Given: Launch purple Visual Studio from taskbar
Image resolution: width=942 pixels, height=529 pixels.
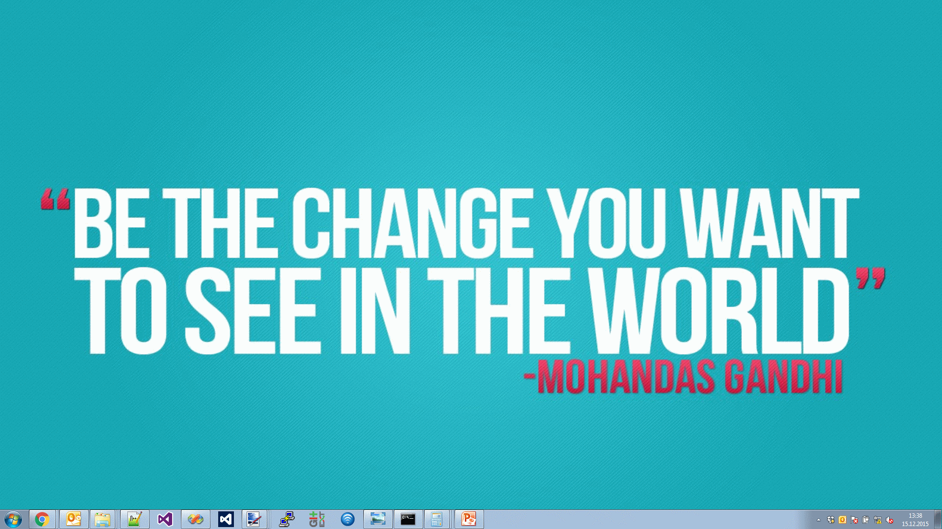Looking at the screenshot, I should pos(165,519).
